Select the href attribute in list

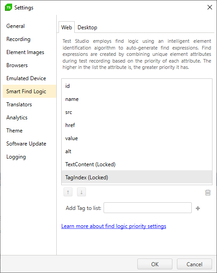137,125
